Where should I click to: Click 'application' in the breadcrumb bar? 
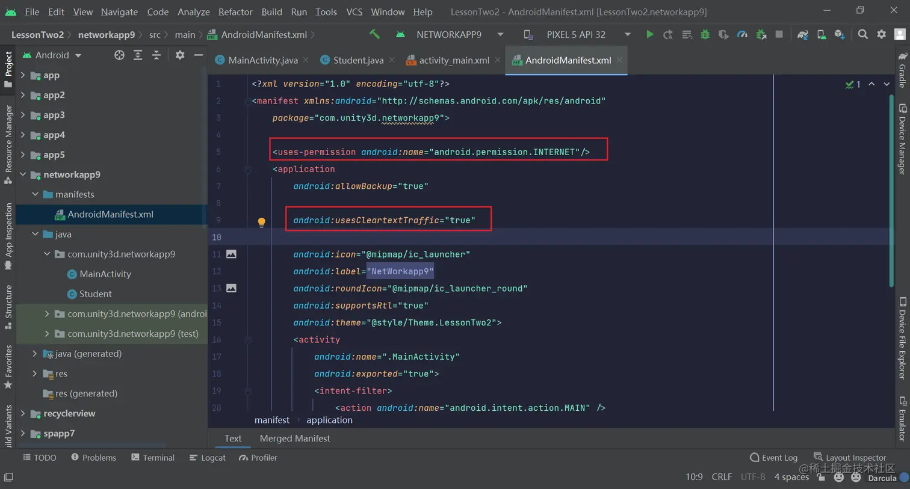pos(329,420)
